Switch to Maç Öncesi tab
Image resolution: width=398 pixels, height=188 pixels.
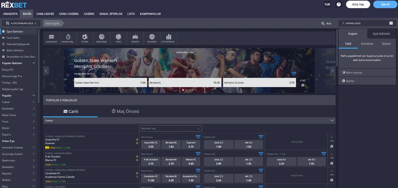125,111
